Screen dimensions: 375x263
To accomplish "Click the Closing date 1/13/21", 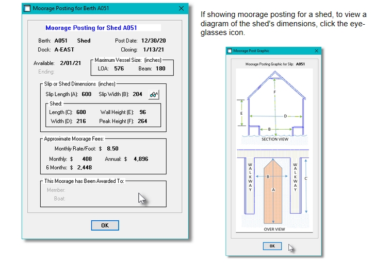I will coord(155,50).
